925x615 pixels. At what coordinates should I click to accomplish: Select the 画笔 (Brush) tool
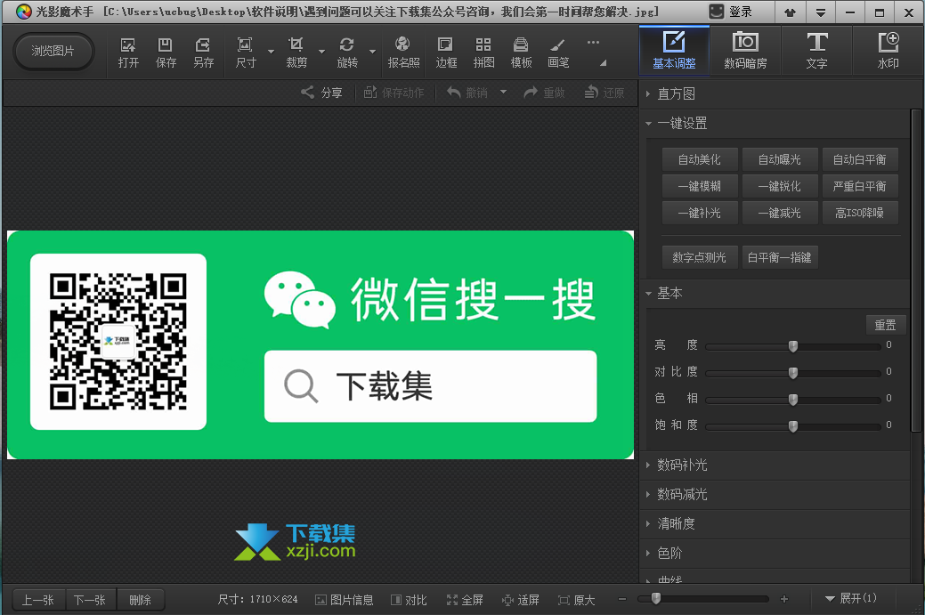click(558, 53)
